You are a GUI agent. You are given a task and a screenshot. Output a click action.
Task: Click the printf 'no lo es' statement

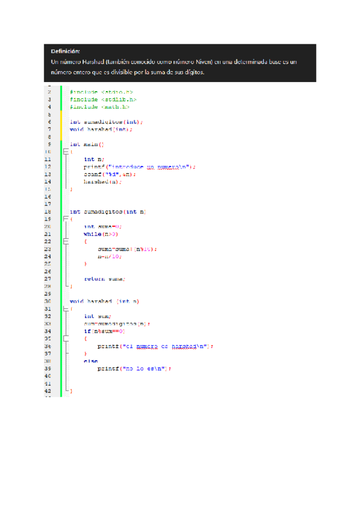(x=134, y=368)
